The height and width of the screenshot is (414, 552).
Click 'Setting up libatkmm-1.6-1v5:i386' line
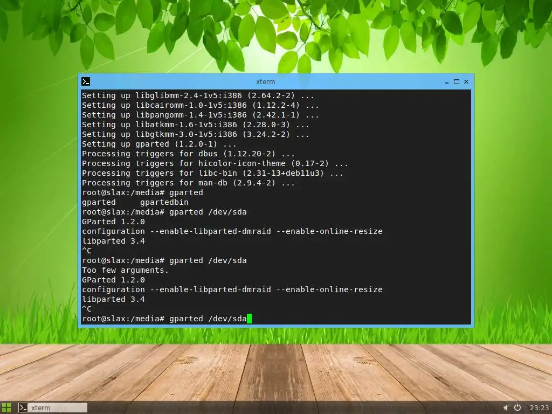coord(195,125)
